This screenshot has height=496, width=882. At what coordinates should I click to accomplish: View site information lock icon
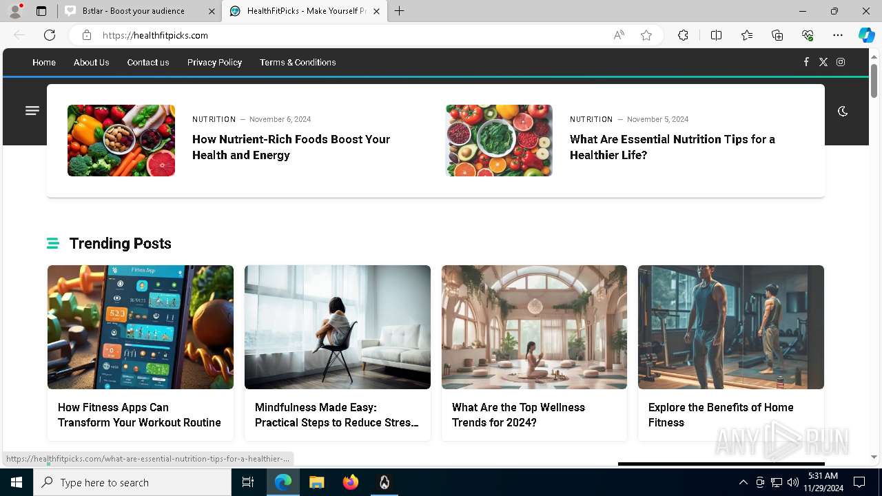(87, 35)
